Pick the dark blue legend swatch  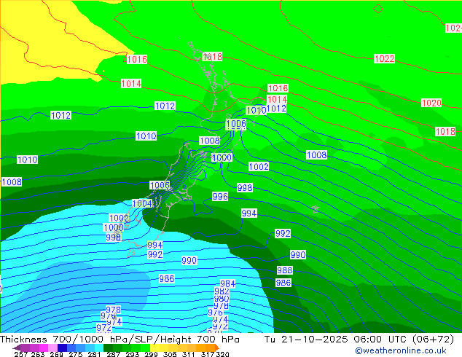62,348
